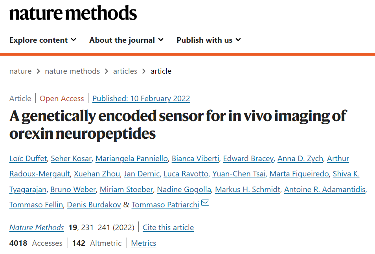Click author Antoine R. Adamantidis
Screen dimensions: 375x254
click(x=325, y=190)
